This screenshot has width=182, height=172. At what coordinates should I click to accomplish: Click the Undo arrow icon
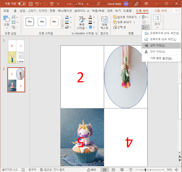point(37,4)
